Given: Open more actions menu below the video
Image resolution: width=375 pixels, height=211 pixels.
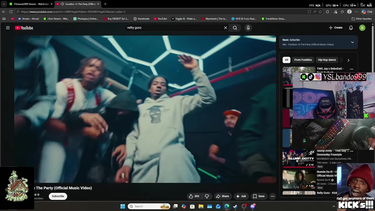Looking at the screenshot, I should click(x=273, y=196).
